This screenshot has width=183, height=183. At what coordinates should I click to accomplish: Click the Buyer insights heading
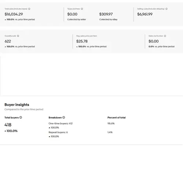(x=17, y=105)
